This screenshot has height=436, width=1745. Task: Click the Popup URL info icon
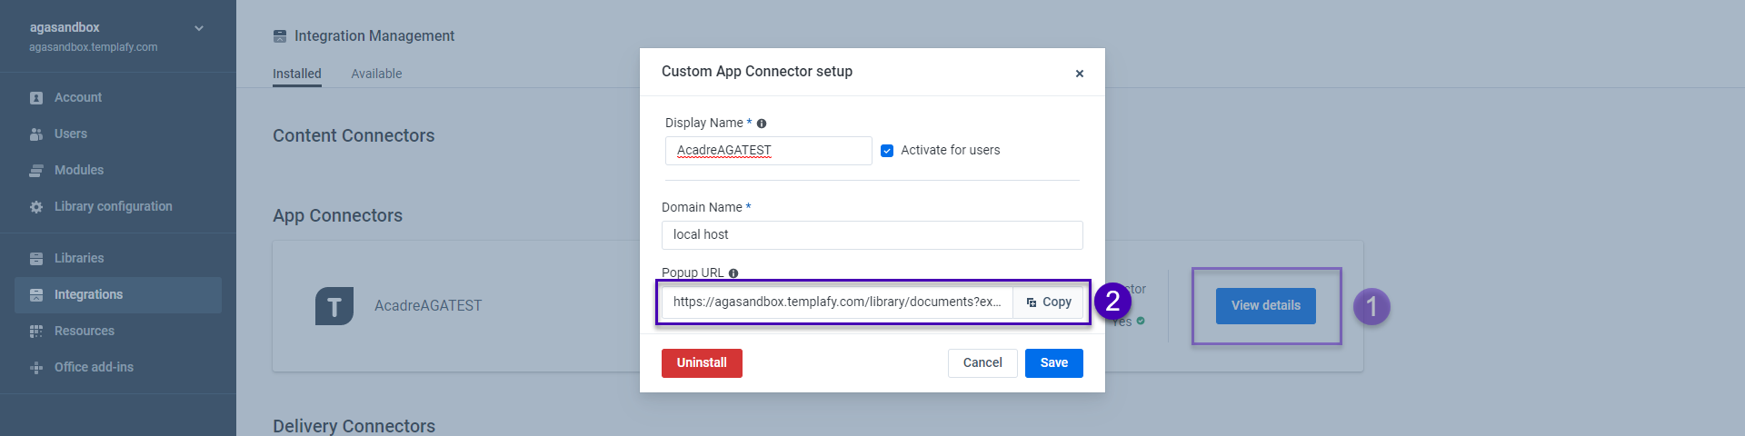pyautogui.click(x=733, y=273)
